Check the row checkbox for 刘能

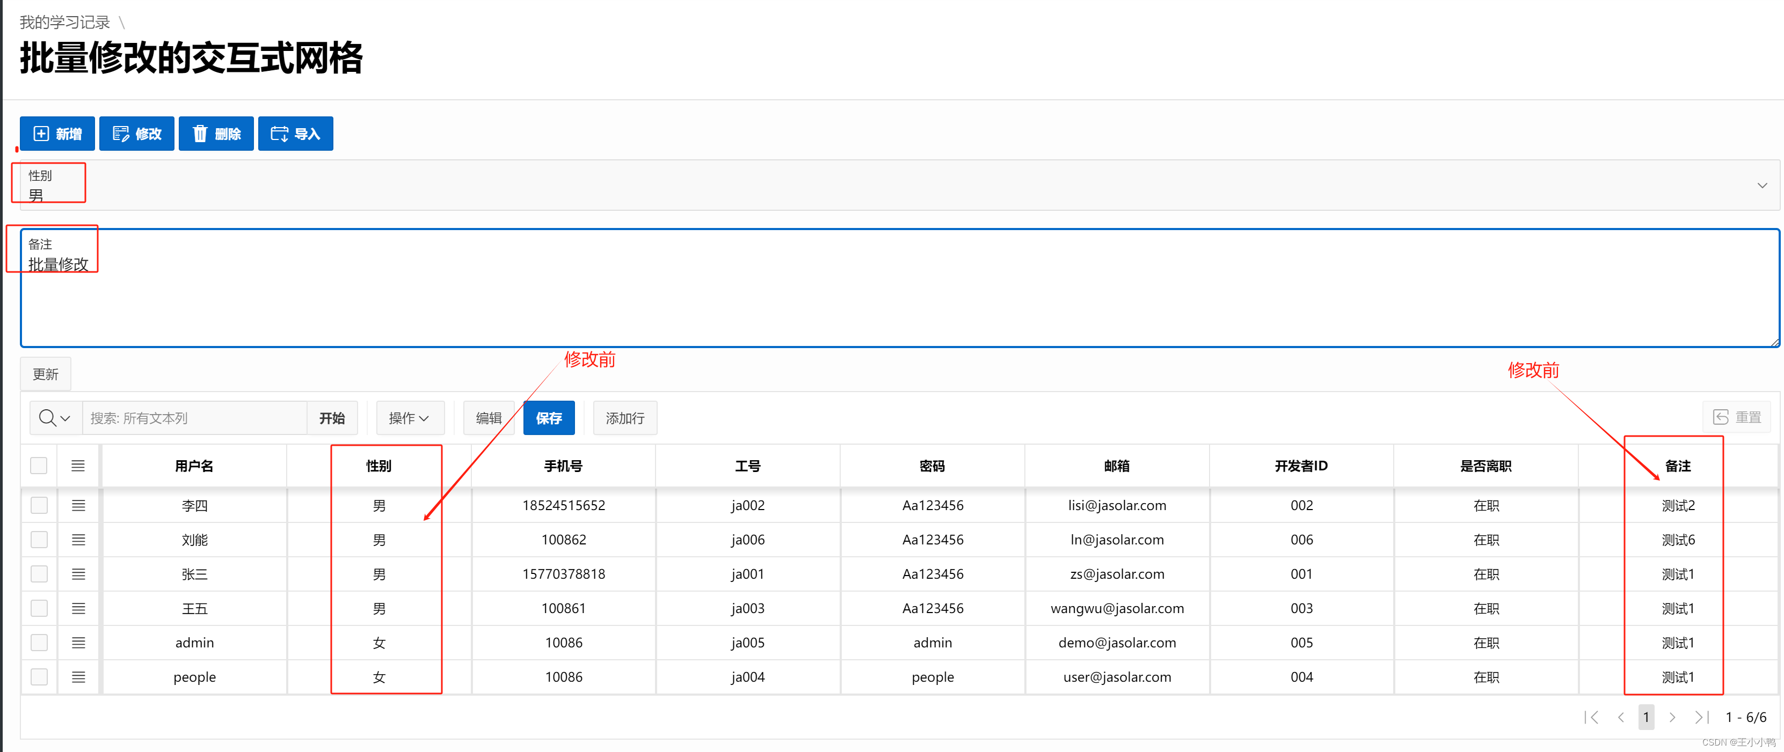39,540
